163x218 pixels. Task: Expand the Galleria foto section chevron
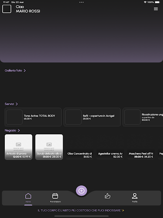(x=25, y=71)
